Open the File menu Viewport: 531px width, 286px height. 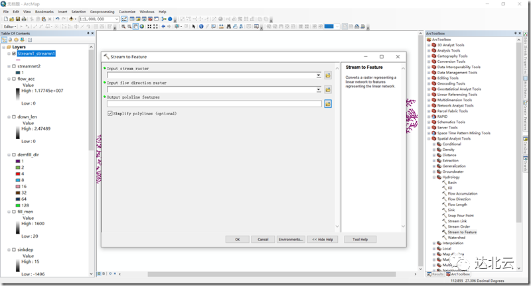pyautogui.click(x=6, y=11)
